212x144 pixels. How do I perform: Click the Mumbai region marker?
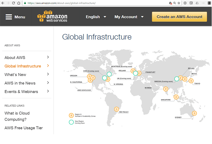[x=166, y=89]
